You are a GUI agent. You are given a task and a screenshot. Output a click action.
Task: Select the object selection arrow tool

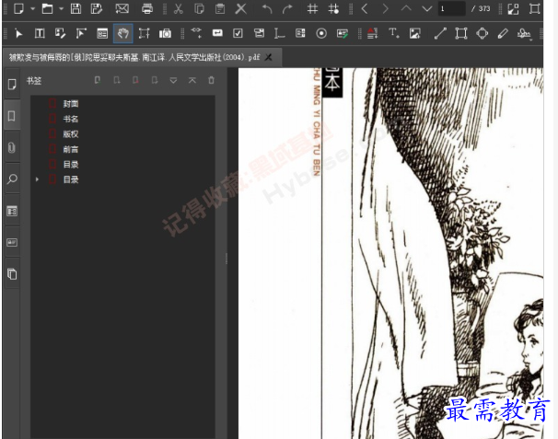point(18,33)
